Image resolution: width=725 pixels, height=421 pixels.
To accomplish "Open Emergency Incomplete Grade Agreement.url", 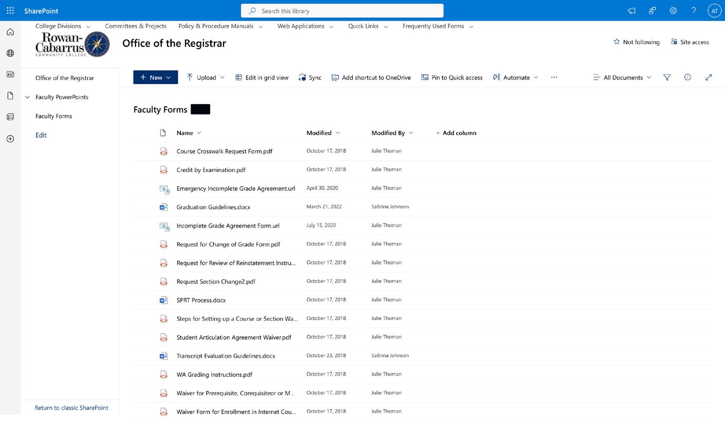I will point(236,188).
